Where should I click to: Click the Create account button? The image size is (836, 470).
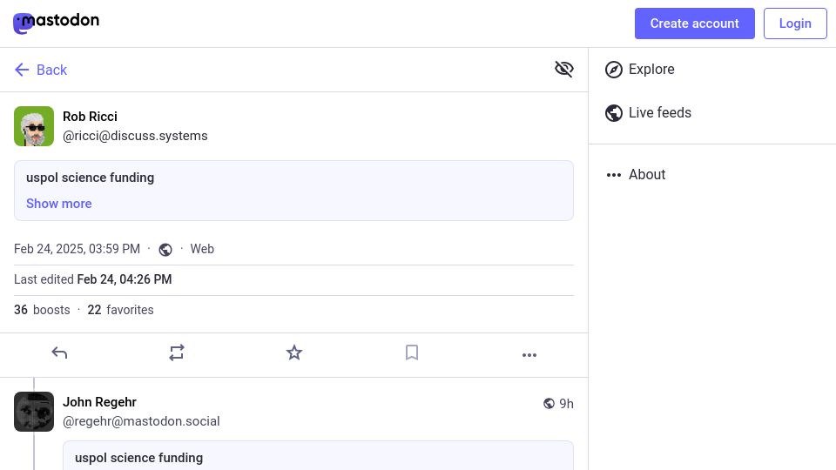(694, 23)
